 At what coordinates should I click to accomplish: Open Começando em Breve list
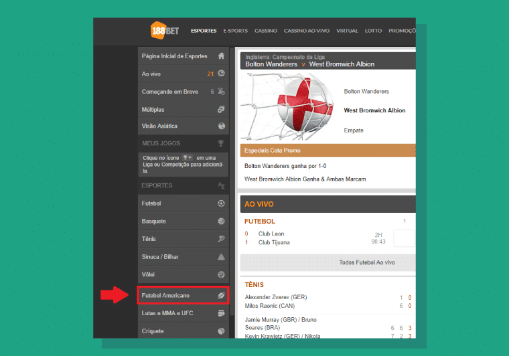[x=184, y=92]
